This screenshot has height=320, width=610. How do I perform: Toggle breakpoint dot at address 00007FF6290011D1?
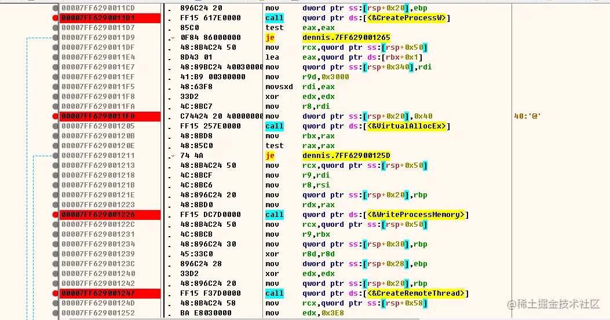[x=55, y=18]
